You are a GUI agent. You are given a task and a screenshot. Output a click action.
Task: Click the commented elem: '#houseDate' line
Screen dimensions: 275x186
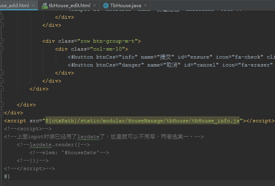point(69,153)
